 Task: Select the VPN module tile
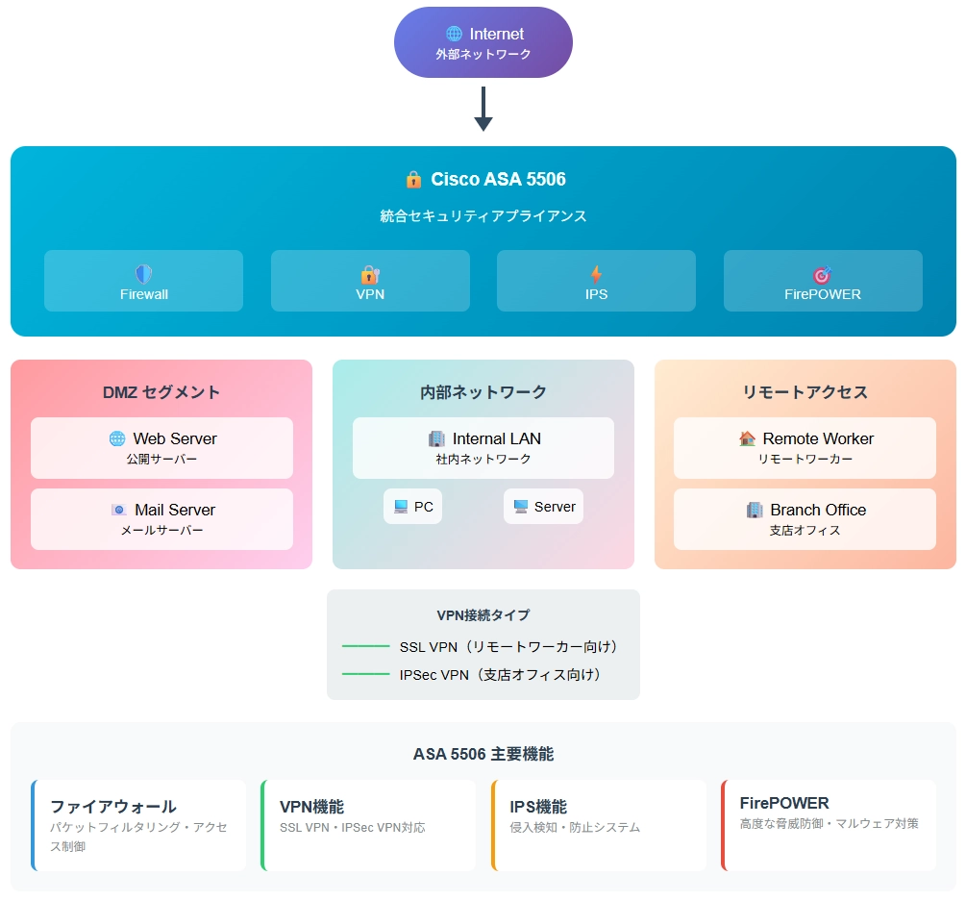pos(370,281)
